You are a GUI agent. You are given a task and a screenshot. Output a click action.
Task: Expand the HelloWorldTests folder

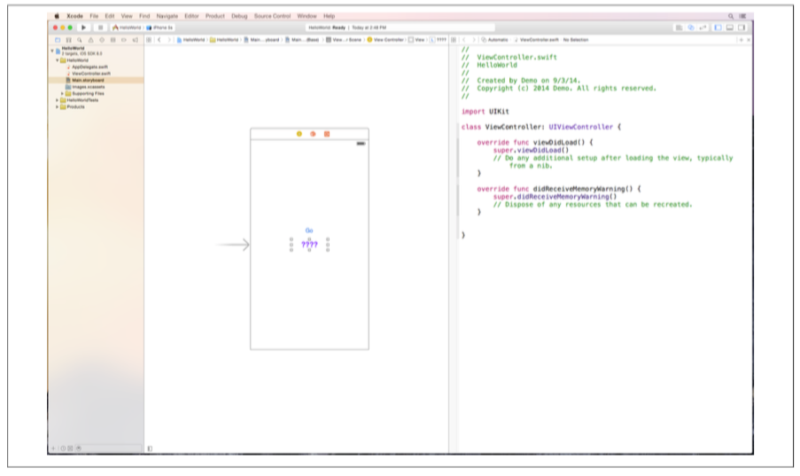[x=58, y=100]
